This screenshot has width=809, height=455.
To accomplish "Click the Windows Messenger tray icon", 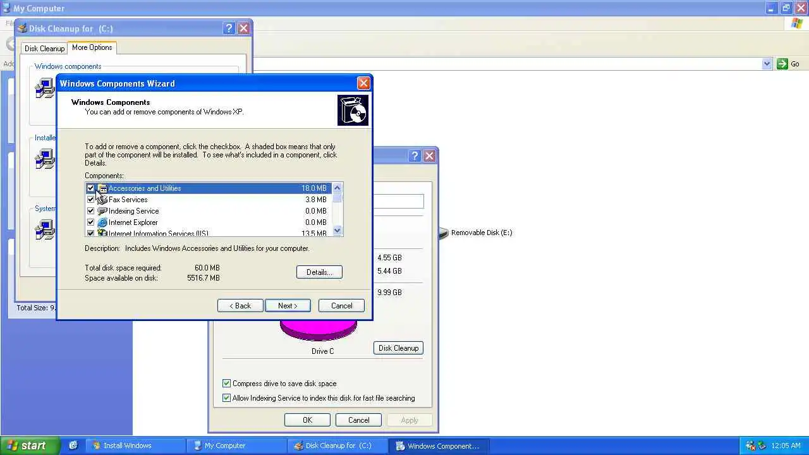I will 750,446.
